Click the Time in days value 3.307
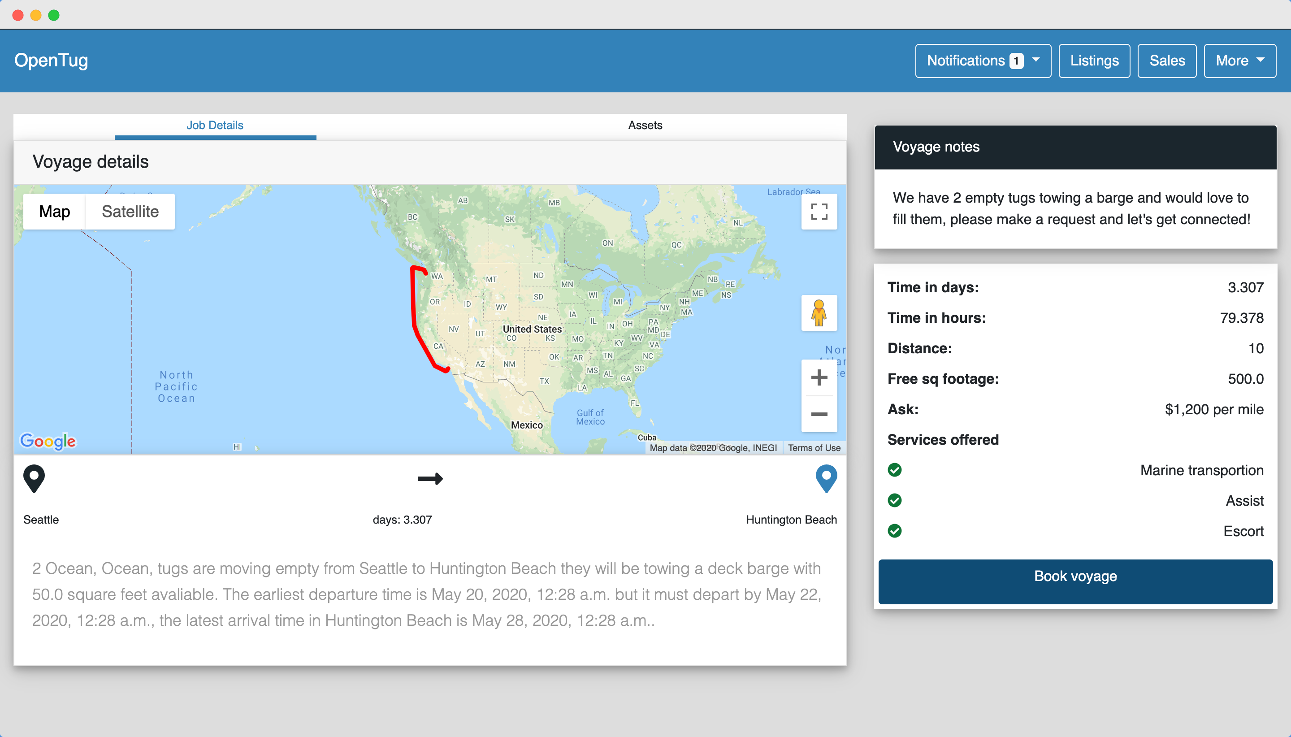1291x737 pixels. pos(1245,287)
